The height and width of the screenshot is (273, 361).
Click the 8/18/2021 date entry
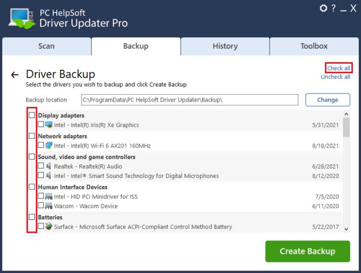click(x=326, y=146)
